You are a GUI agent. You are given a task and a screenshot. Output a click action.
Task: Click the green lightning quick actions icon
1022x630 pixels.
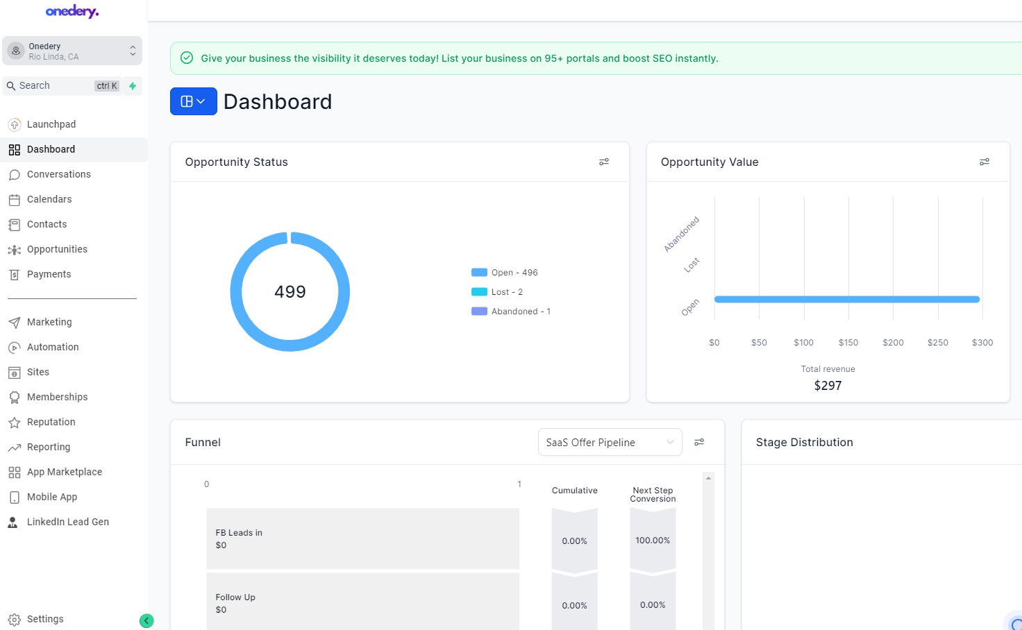pyautogui.click(x=133, y=86)
